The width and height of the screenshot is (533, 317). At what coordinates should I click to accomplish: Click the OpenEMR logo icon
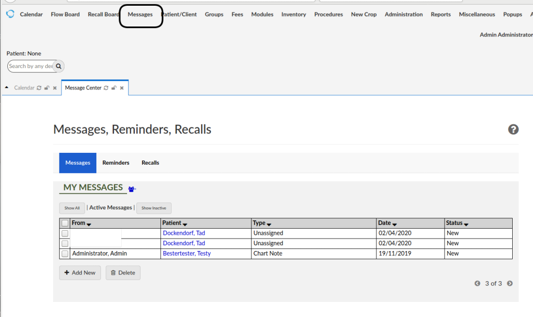(10, 14)
